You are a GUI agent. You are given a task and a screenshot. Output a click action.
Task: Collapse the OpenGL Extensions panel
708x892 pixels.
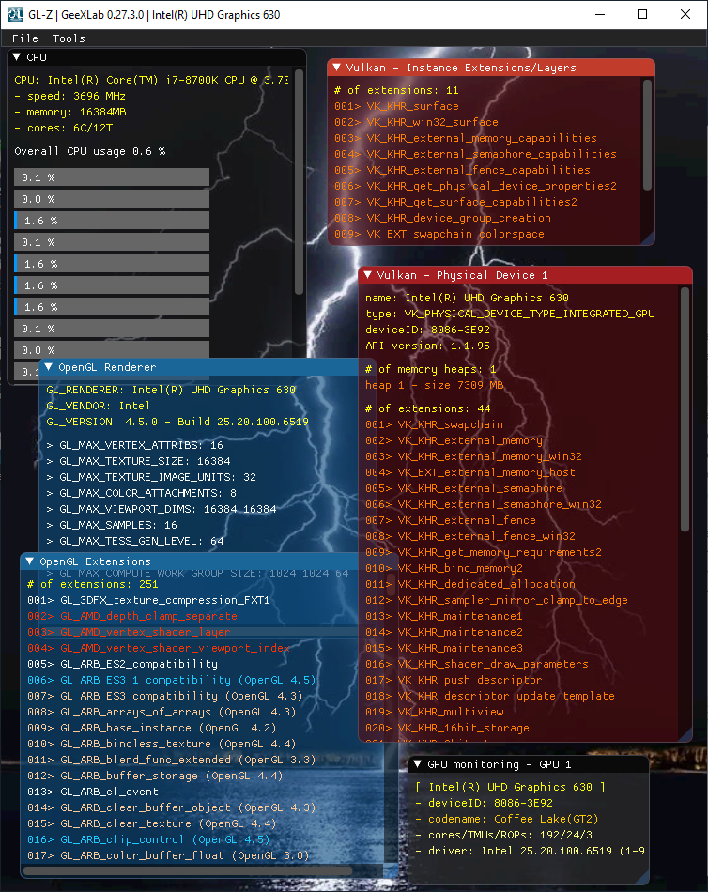30,561
